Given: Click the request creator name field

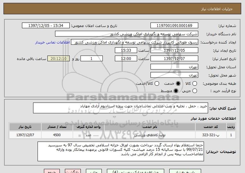Looking at the screenshot, I should pyautogui.click(x=135, y=42).
